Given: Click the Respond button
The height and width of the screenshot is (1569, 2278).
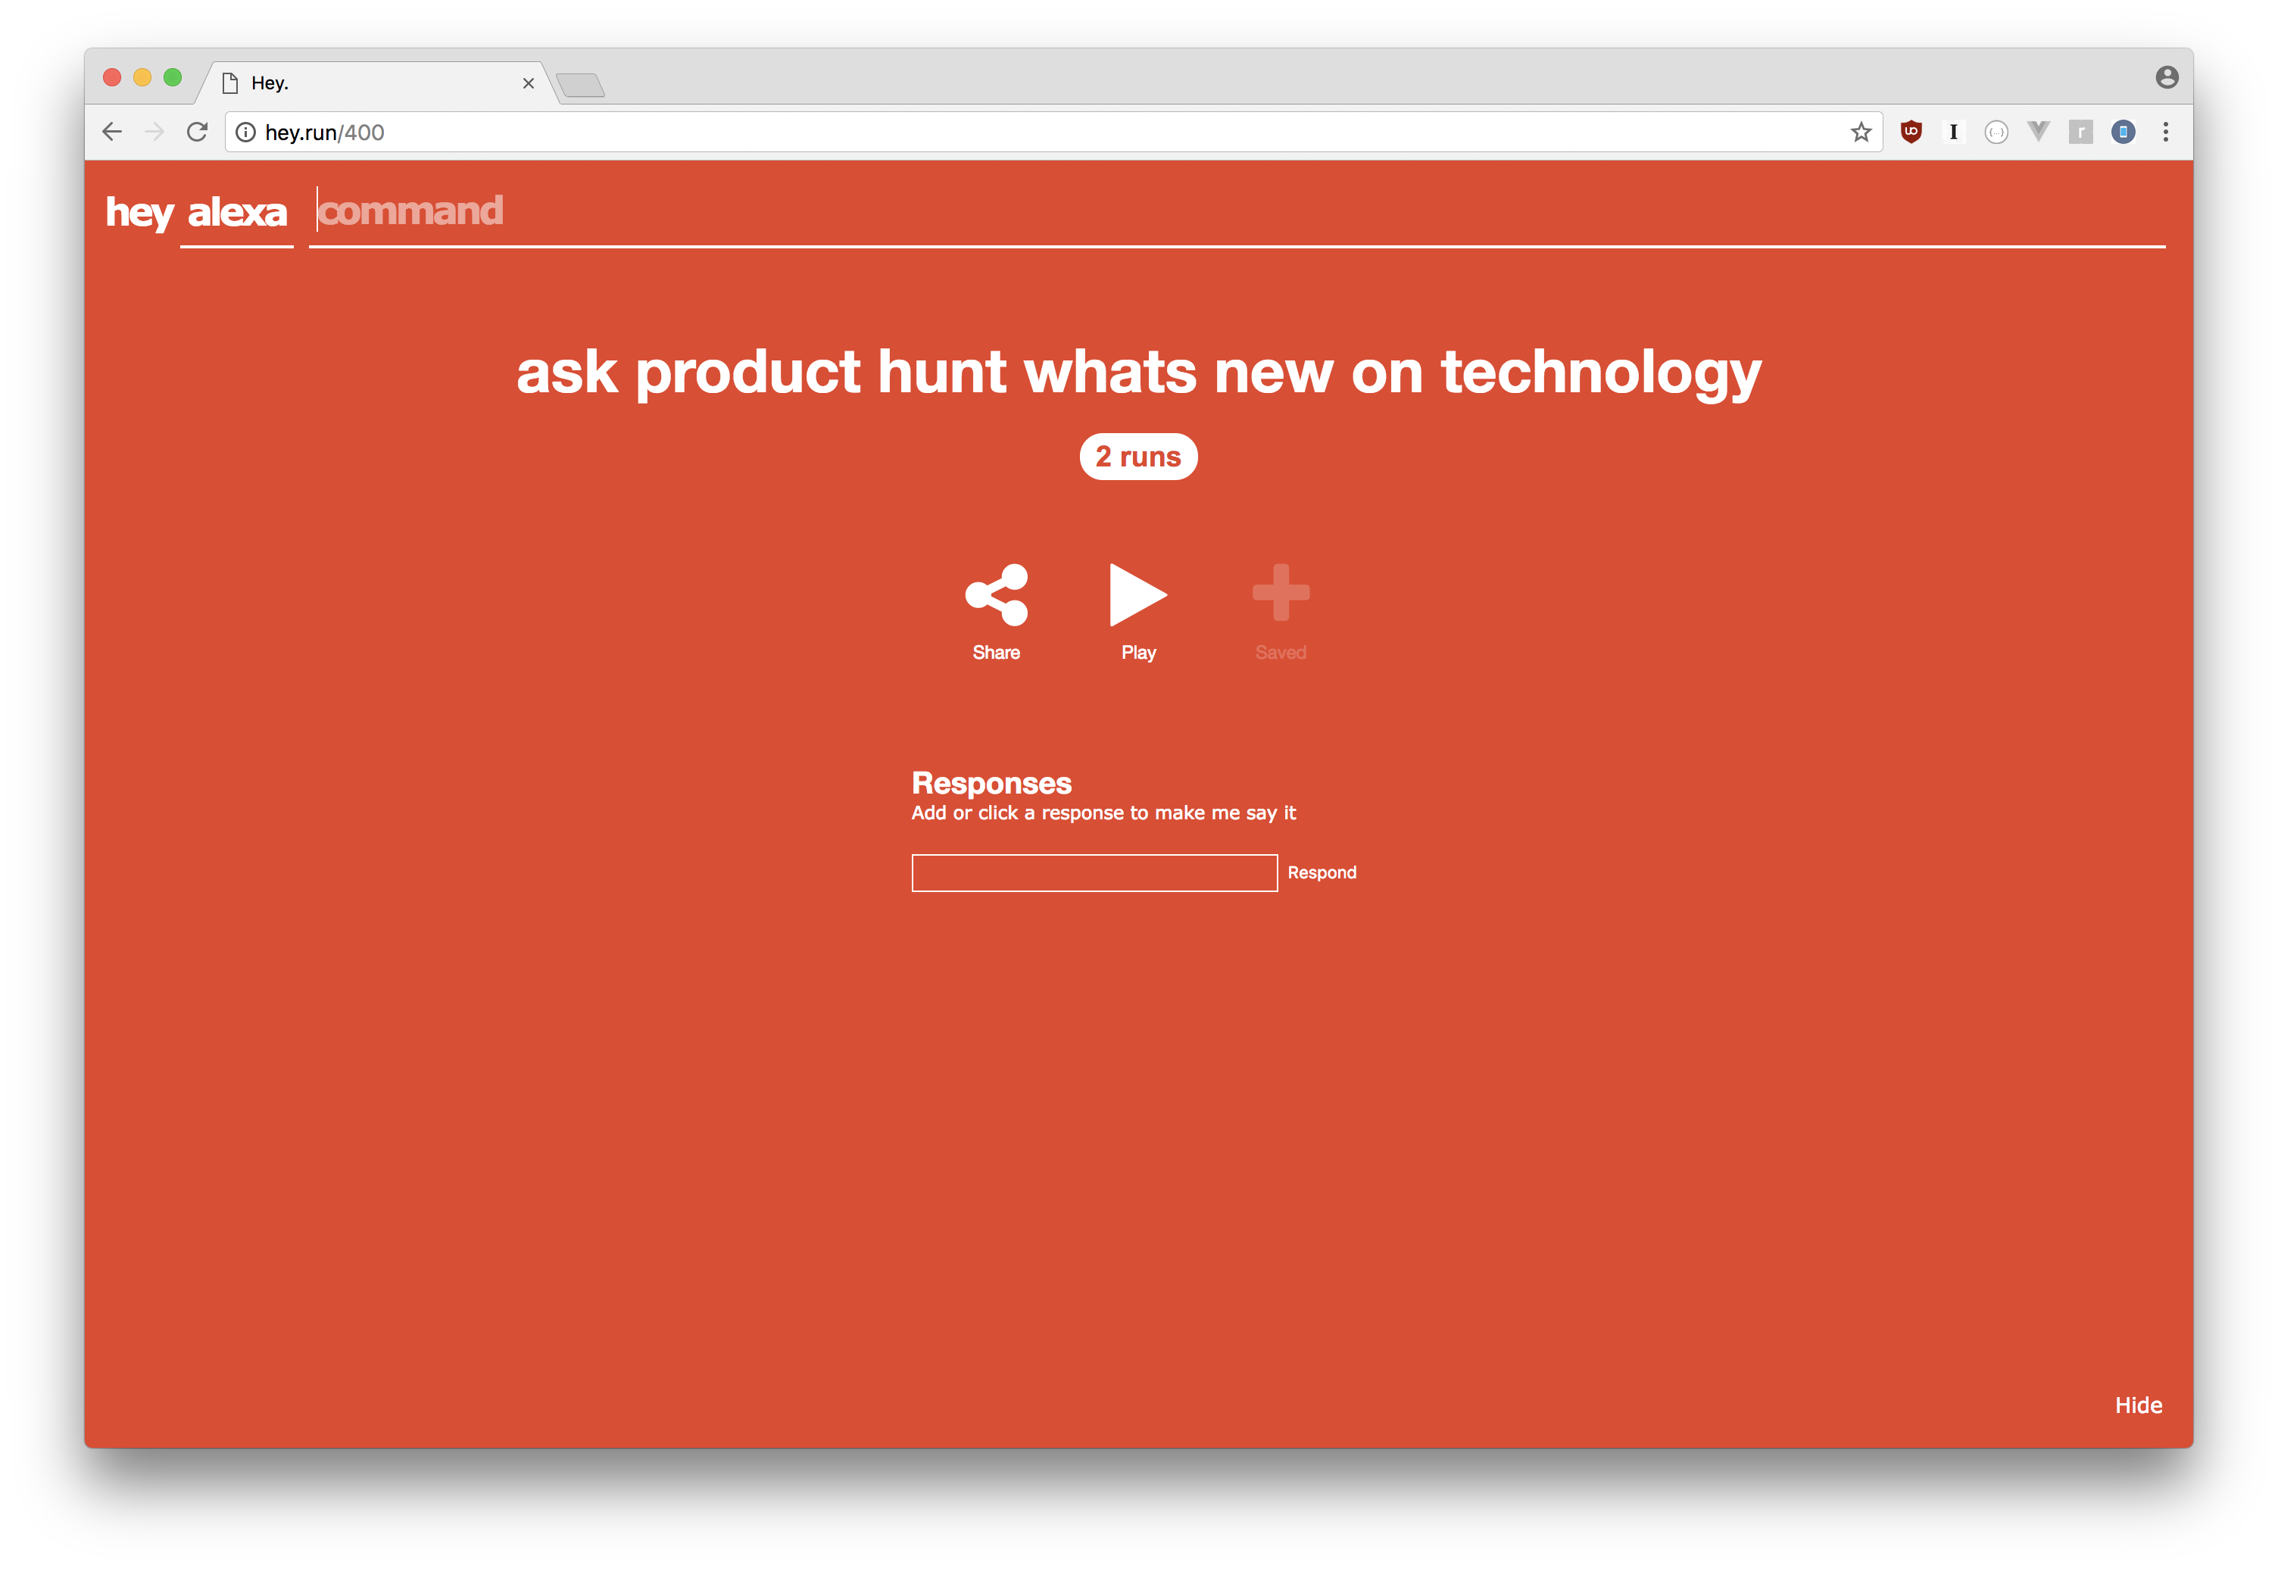Looking at the screenshot, I should pos(1322,873).
